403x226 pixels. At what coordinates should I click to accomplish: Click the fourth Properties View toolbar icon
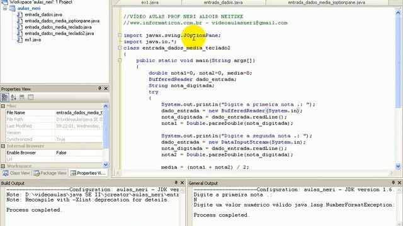(x=31, y=97)
